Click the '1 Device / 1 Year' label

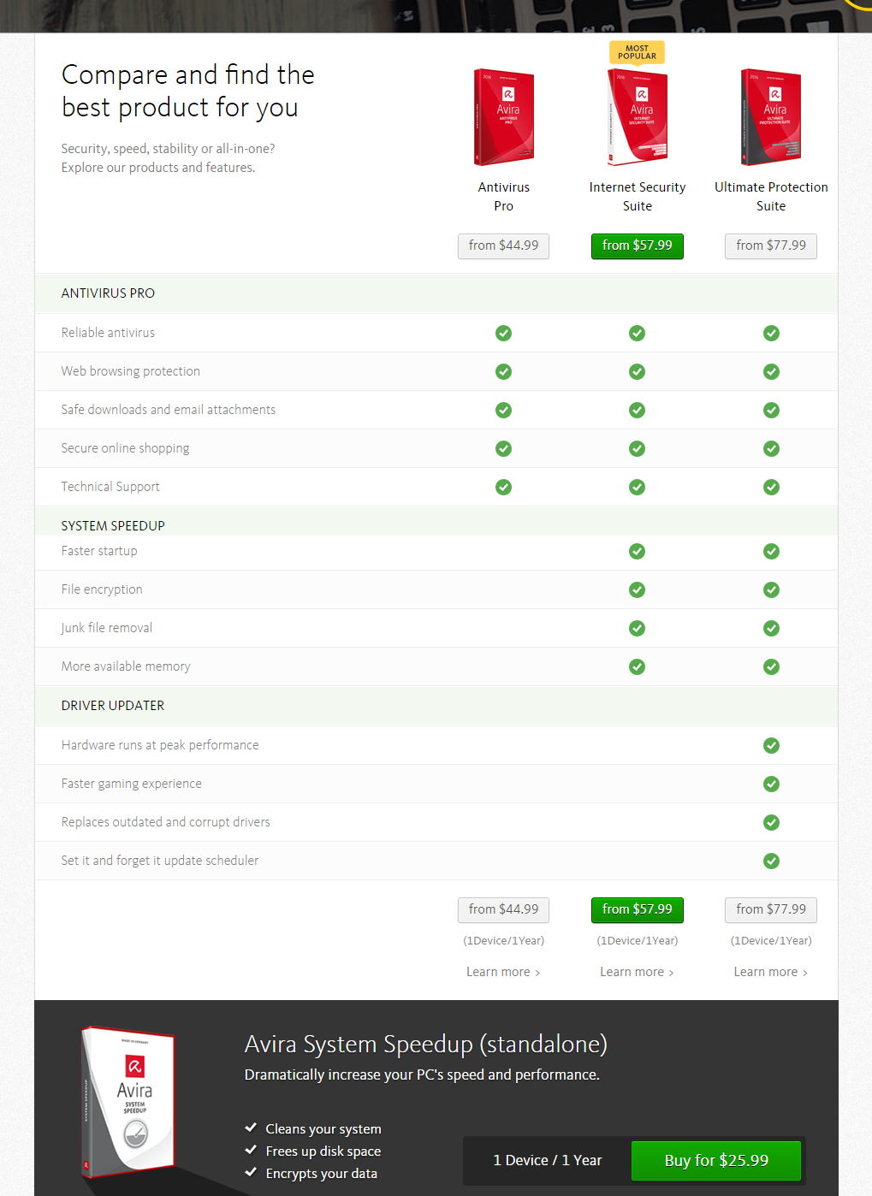tap(548, 1161)
